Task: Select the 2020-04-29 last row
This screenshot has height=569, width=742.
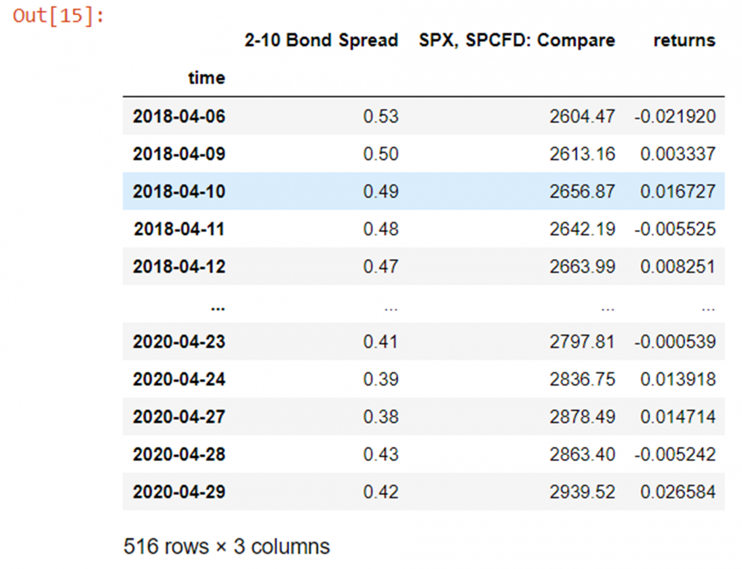Action: coord(424,492)
